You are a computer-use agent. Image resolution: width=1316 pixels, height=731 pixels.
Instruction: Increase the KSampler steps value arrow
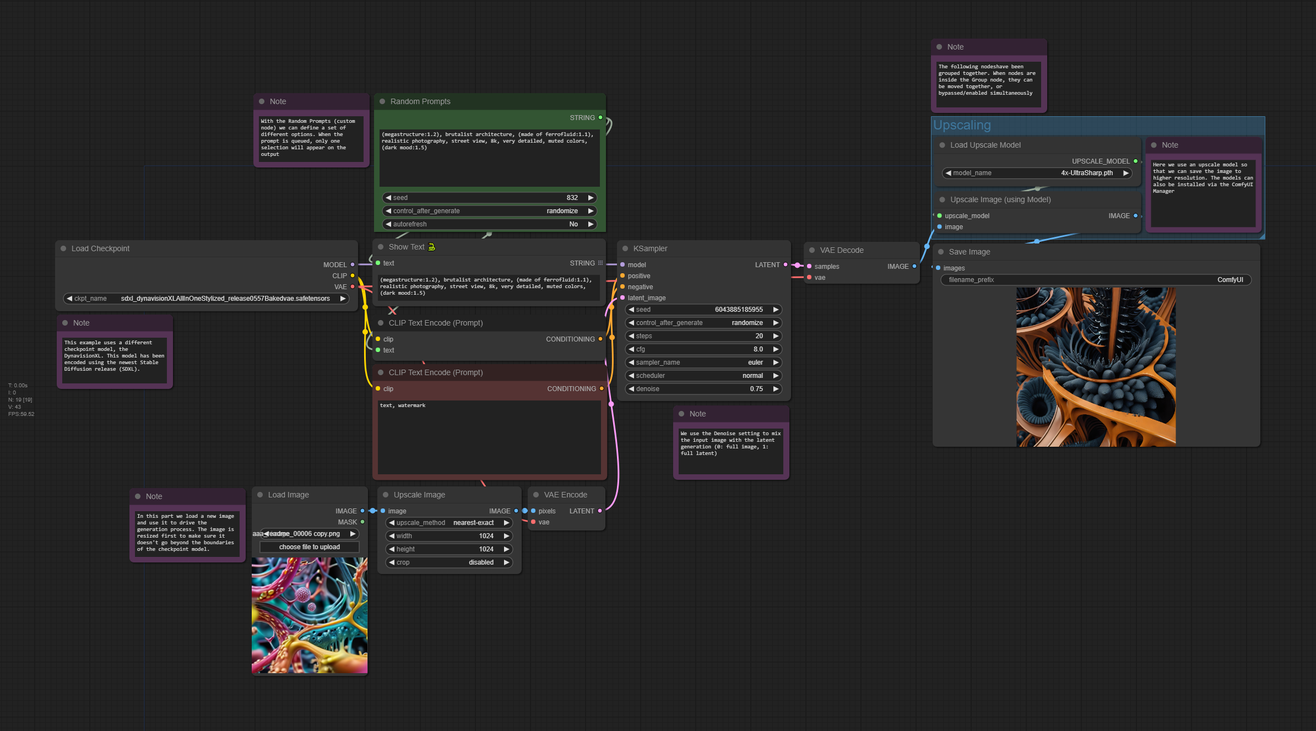pyautogui.click(x=776, y=336)
